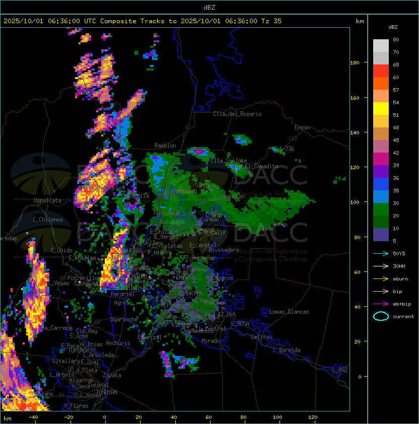Image resolution: width=419 pixels, height=424 pixels.
Task: Click the 'Clla.del_Rosario' map label
Action: tap(237, 114)
